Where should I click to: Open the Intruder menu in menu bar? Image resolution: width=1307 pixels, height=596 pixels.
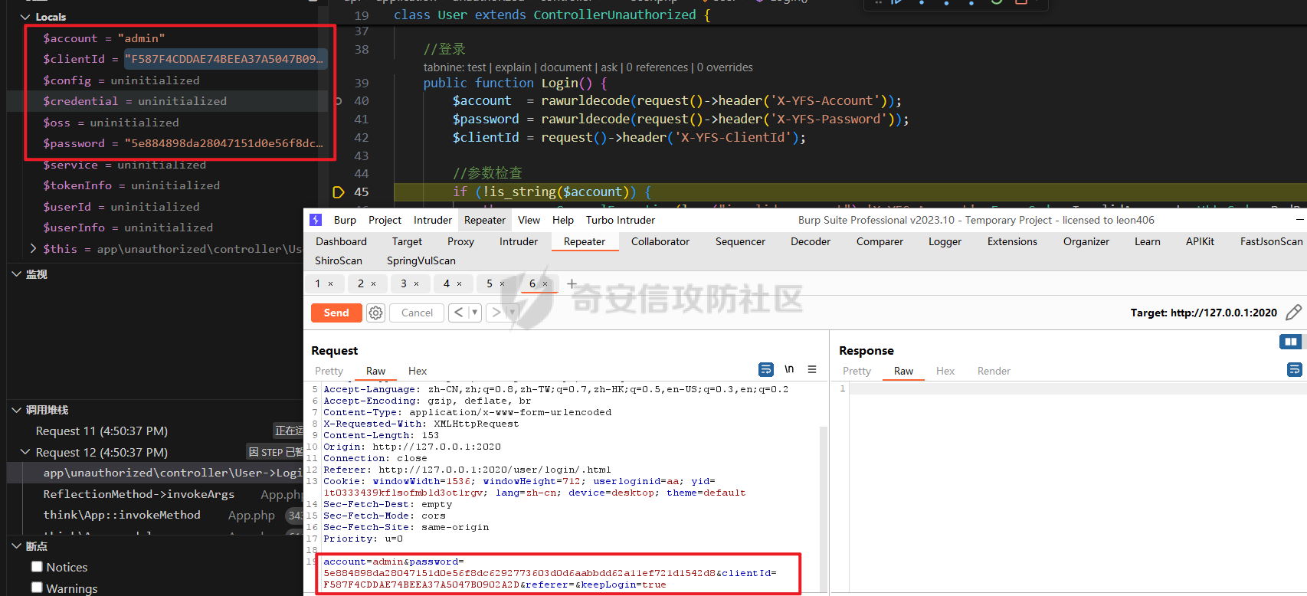(433, 220)
